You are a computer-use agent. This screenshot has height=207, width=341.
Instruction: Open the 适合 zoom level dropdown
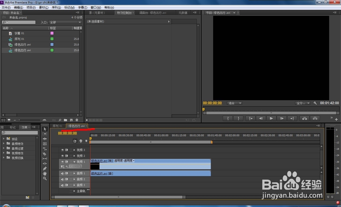(235, 103)
